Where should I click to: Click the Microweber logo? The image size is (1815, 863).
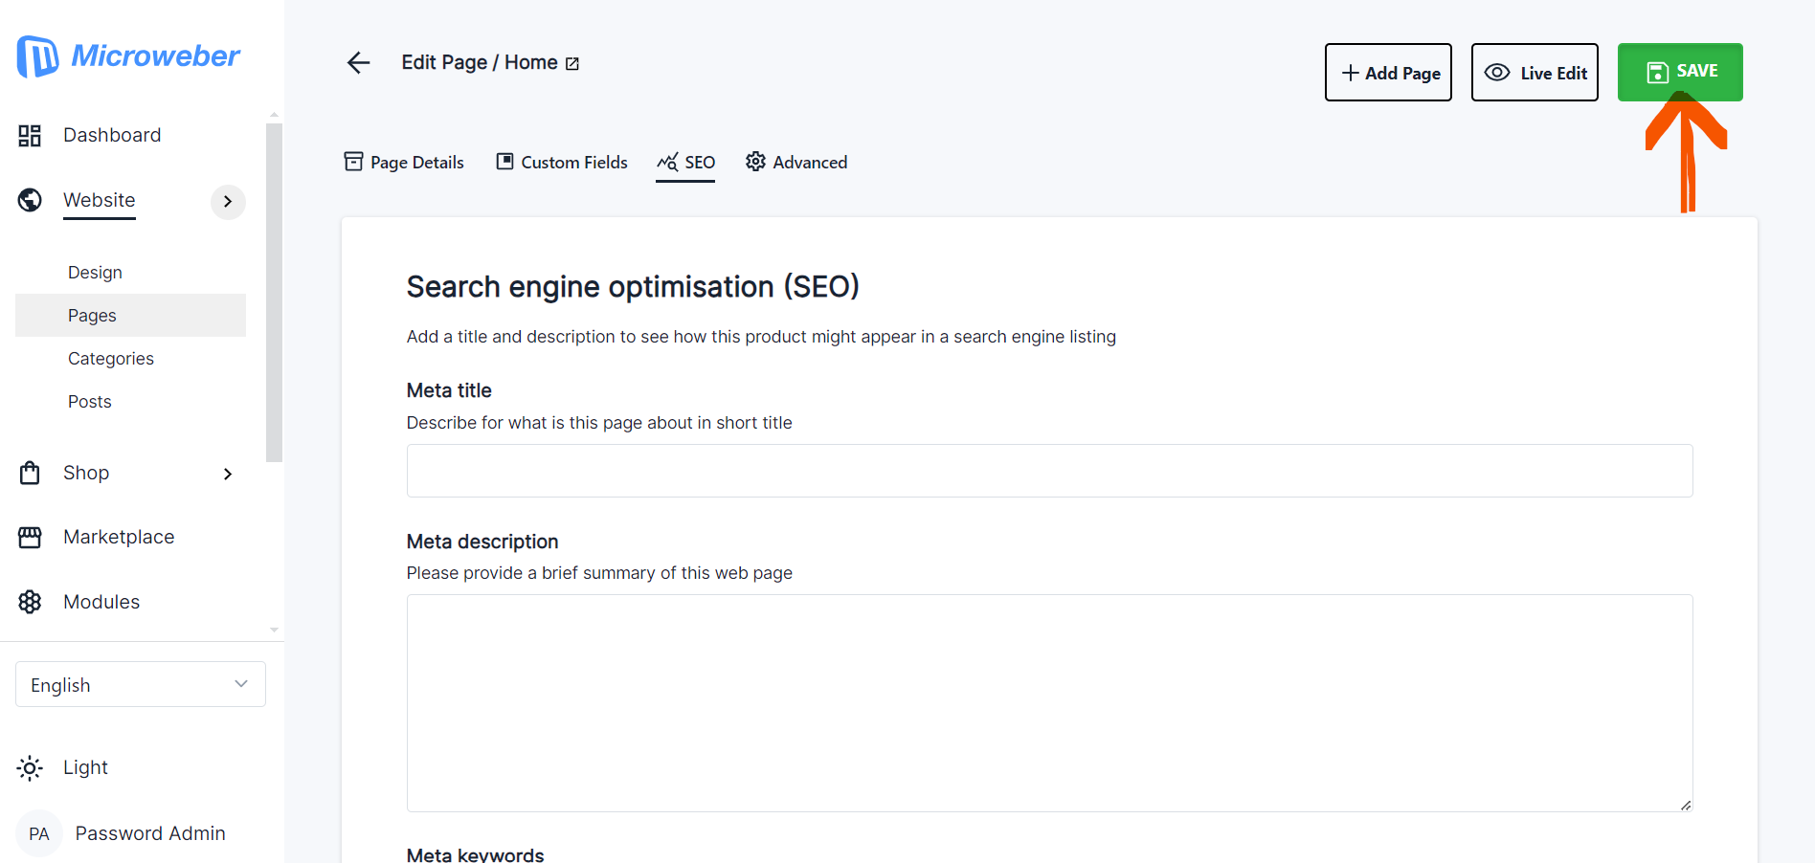tap(128, 56)
